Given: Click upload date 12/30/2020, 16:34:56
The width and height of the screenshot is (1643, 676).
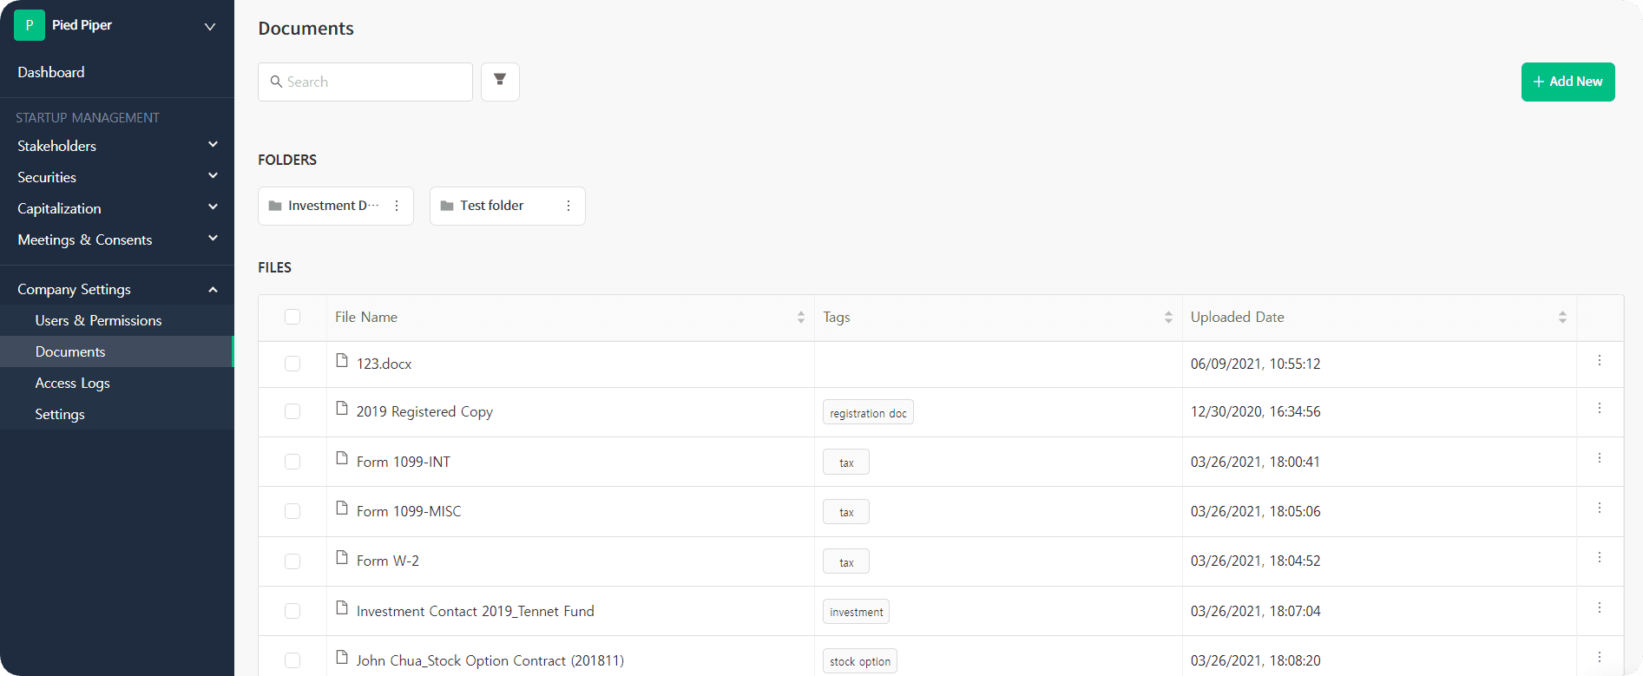Looking at the screenshot, I should (1255, 411).
